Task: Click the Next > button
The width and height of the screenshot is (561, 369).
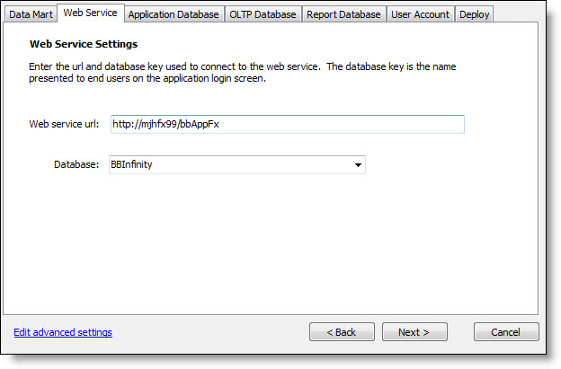Action: click(415, 332)
